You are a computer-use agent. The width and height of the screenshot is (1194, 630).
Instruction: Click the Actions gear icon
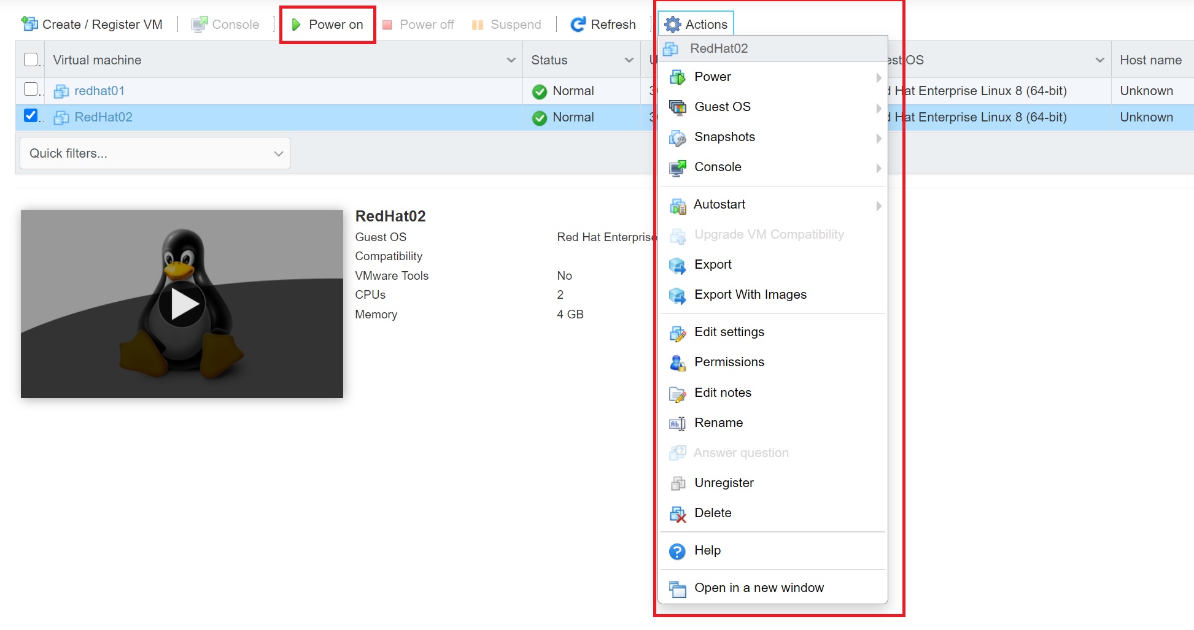pos(673,25)
